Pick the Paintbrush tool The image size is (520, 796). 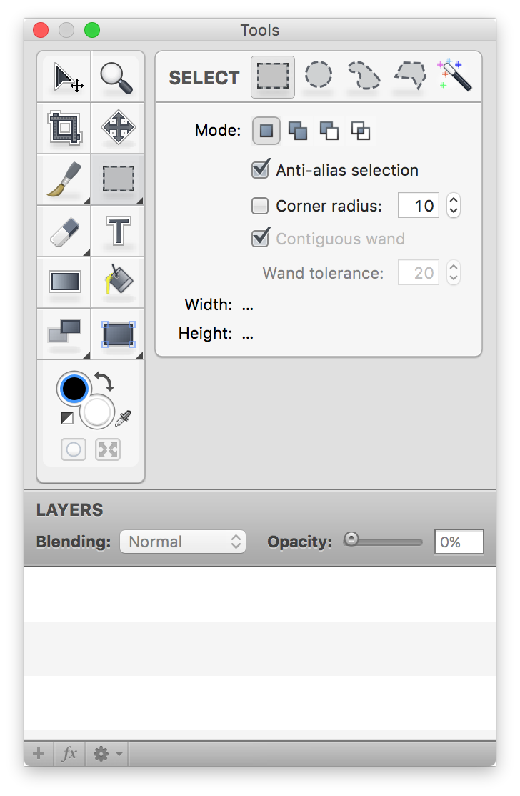point(64,180)
